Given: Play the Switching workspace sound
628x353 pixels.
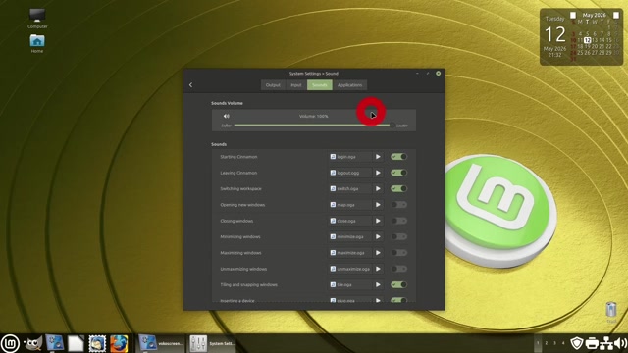Looking at the screenshot, I should click(378, 188).
